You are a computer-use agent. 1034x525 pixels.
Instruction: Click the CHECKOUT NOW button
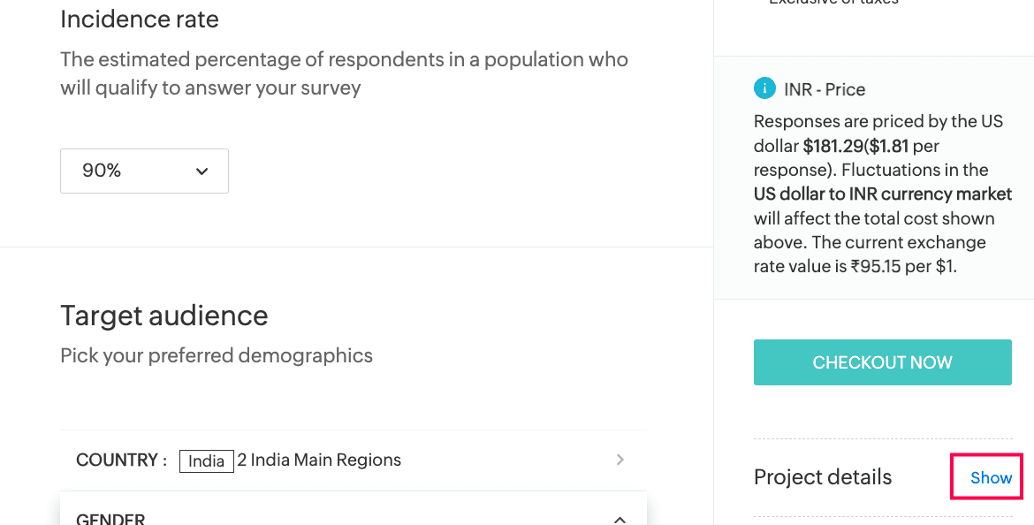click(882, 362)
